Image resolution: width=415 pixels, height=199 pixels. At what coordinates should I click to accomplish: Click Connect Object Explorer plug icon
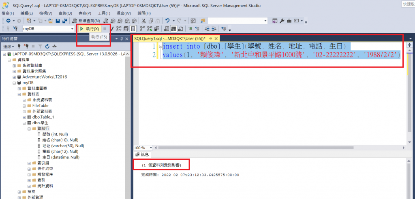[x=19, y=47]
